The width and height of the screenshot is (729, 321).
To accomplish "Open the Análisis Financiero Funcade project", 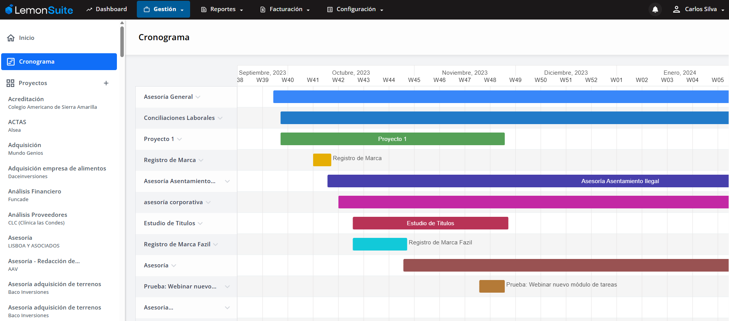I will [x=34, y=192].
